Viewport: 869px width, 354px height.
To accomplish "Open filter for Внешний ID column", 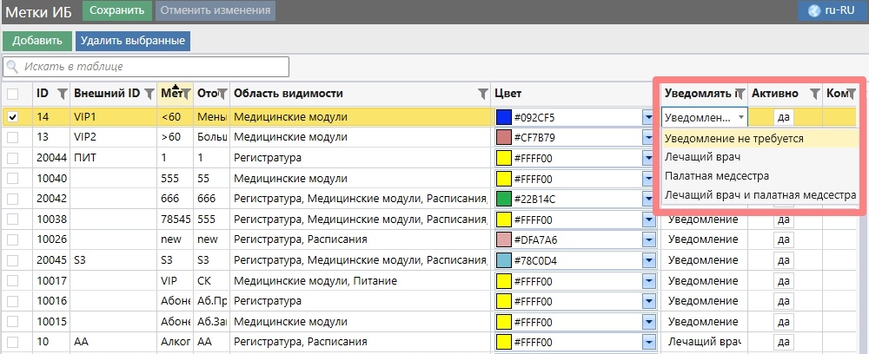I will [149, 94].
